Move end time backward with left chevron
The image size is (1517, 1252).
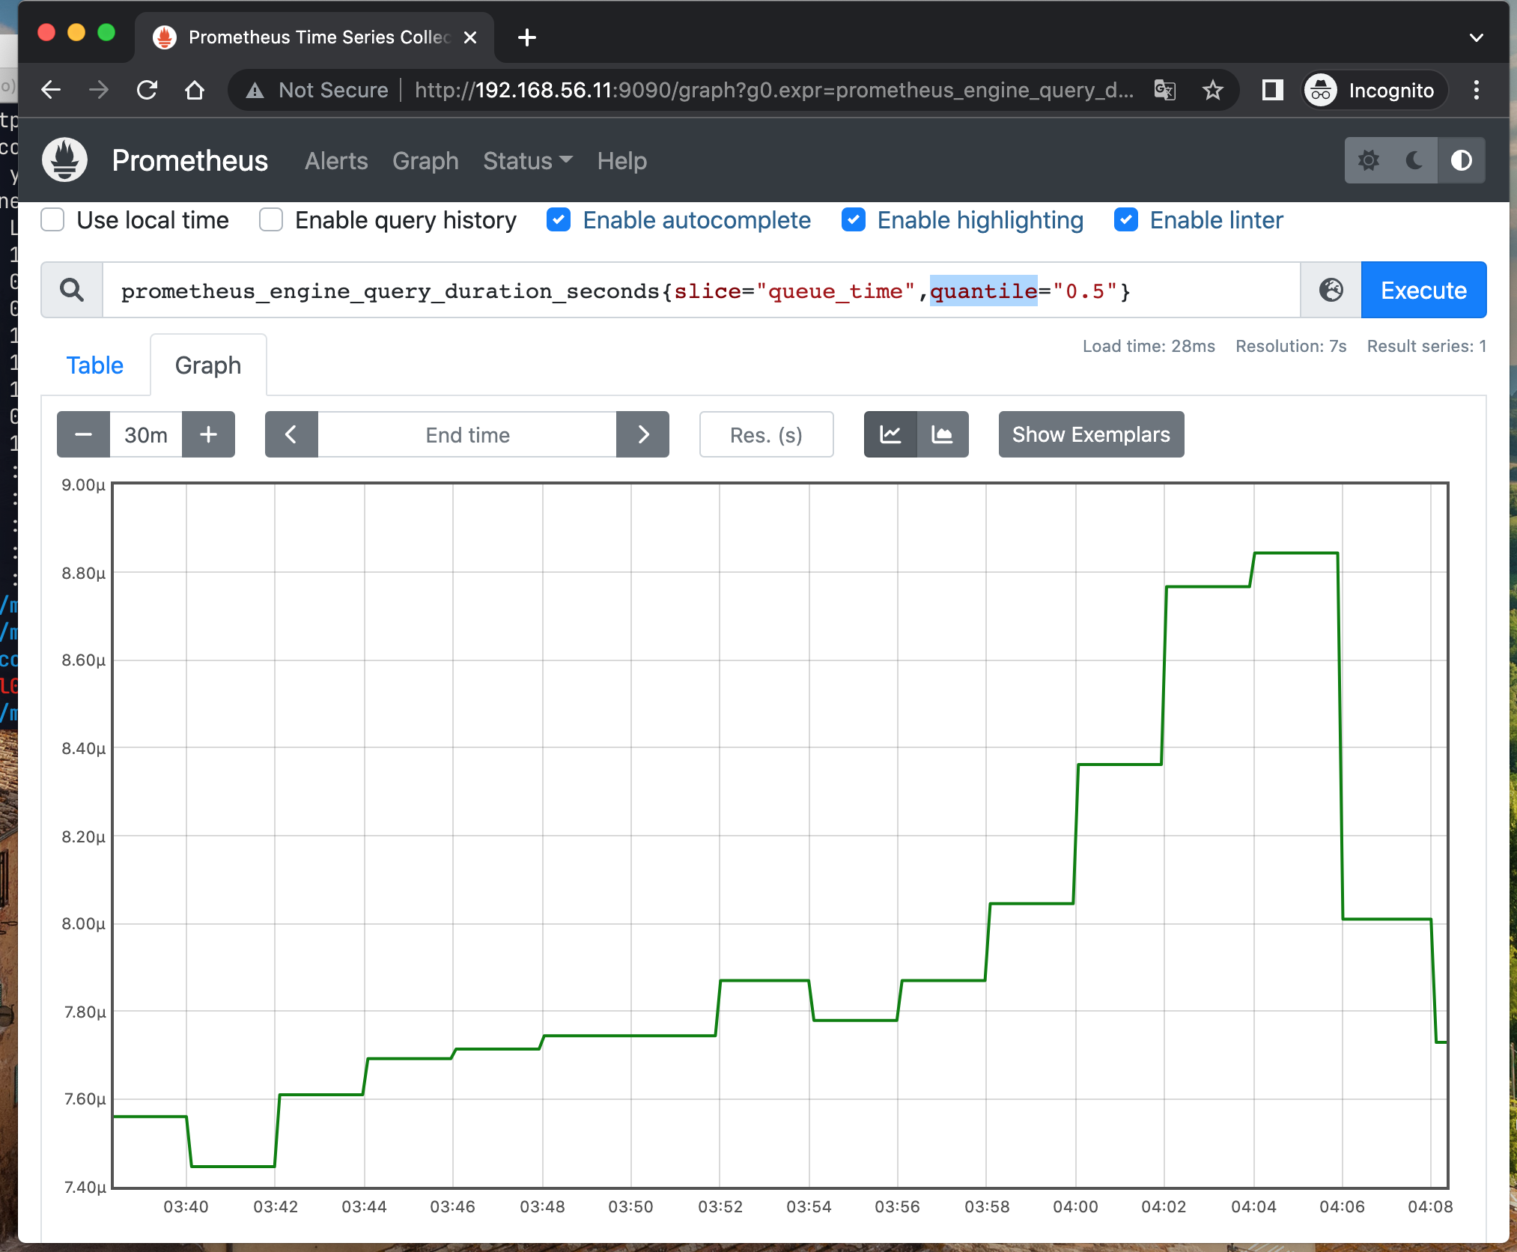pos(291,434)
